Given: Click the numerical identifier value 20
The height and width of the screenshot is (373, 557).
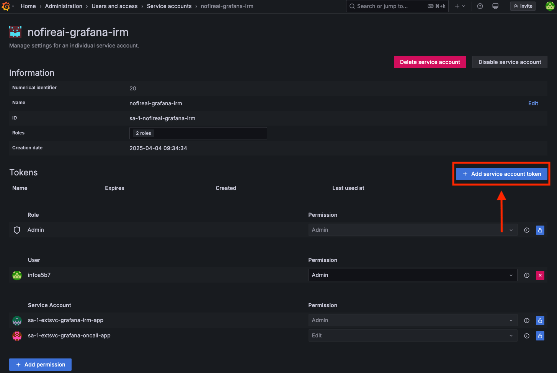Looking at the screenshot, I should pos(133,88).
